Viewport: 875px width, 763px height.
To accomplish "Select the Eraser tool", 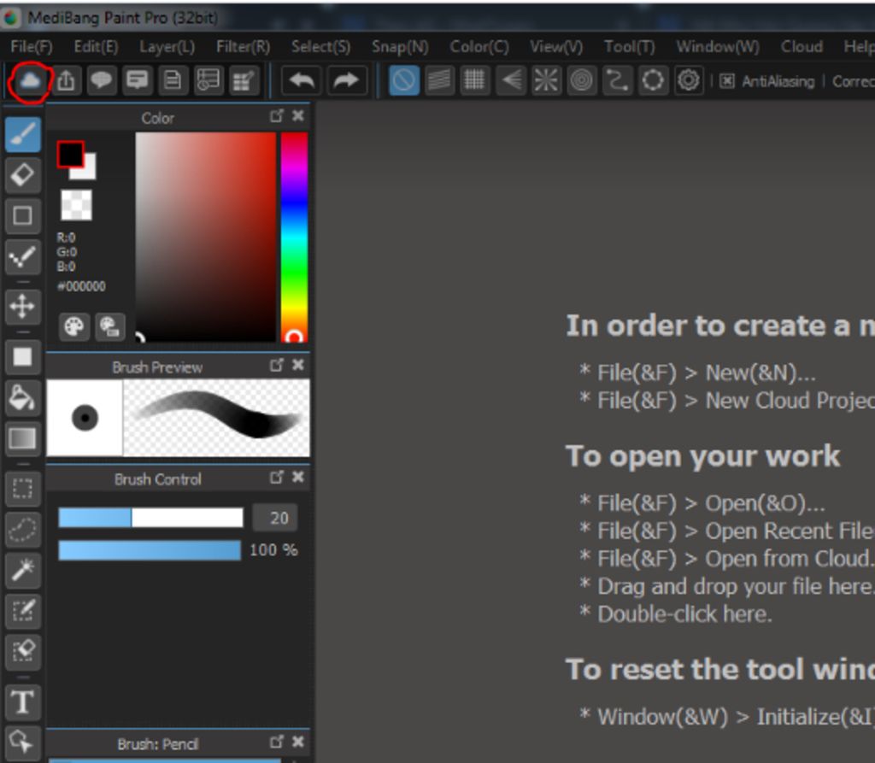I will tap(23, 175).
